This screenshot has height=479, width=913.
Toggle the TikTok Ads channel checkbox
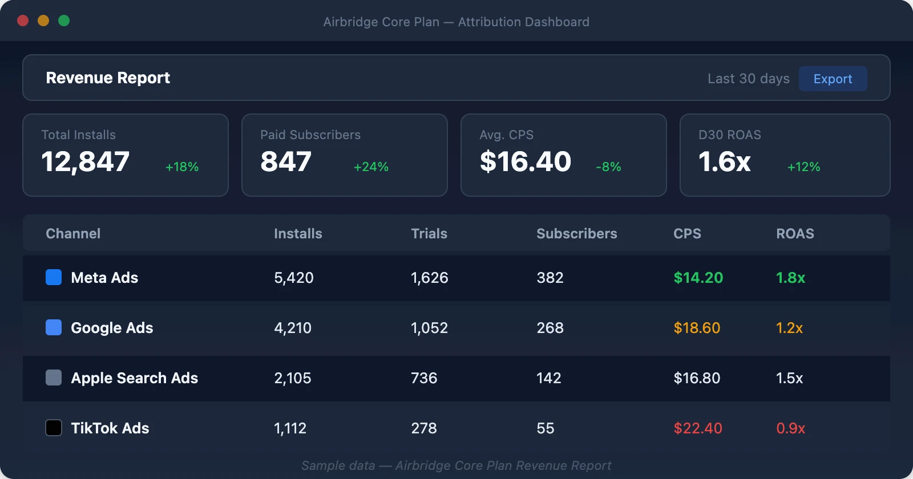click(53, 428)
